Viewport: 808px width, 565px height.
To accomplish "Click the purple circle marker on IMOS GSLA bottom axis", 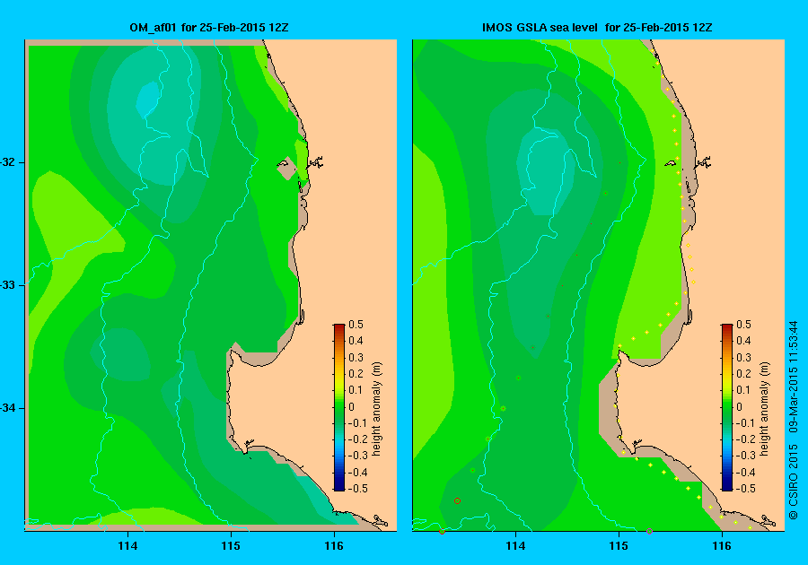I will pos(649,532).
